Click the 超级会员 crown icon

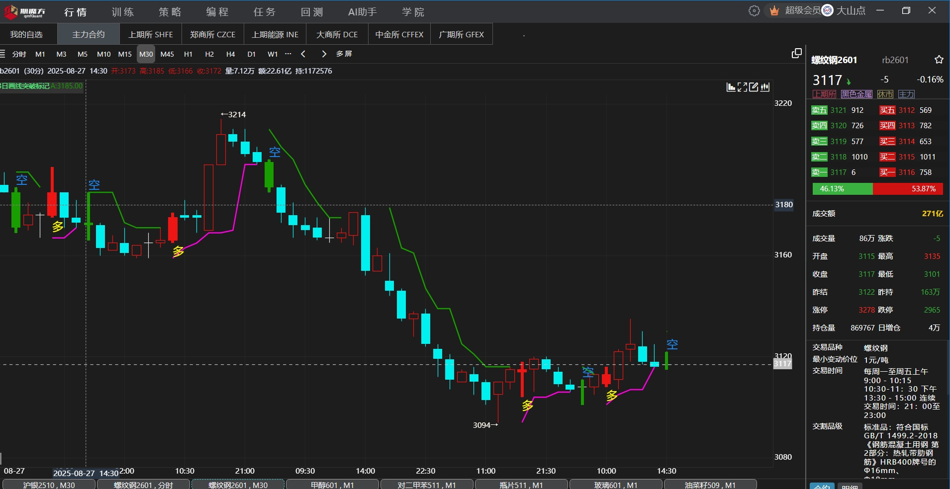pyautogui.click(x=774, y=11)
